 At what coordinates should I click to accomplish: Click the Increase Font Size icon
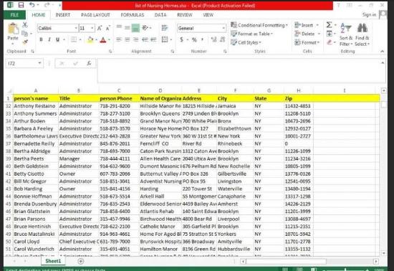(100, 28)
